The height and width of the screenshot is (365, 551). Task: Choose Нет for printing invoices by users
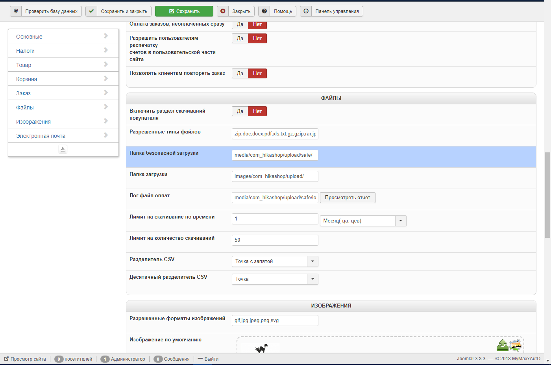tap(257, 39)
